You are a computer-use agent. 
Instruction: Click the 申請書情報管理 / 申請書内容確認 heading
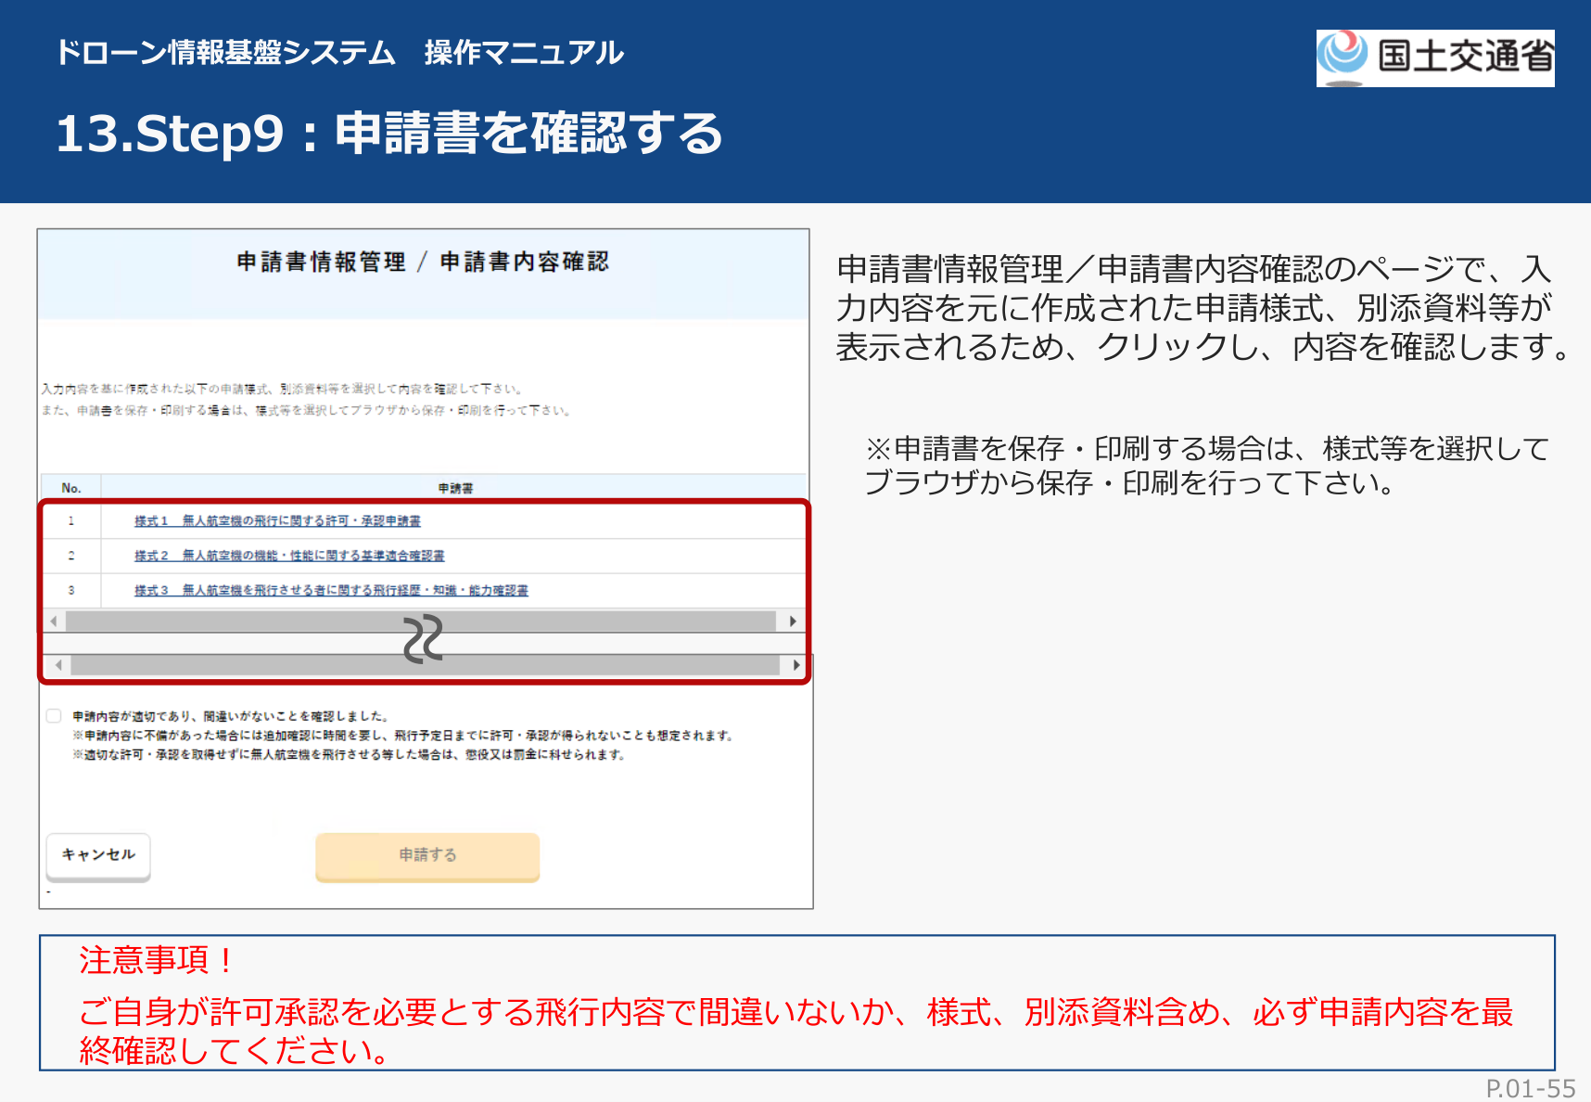point(423,262)
